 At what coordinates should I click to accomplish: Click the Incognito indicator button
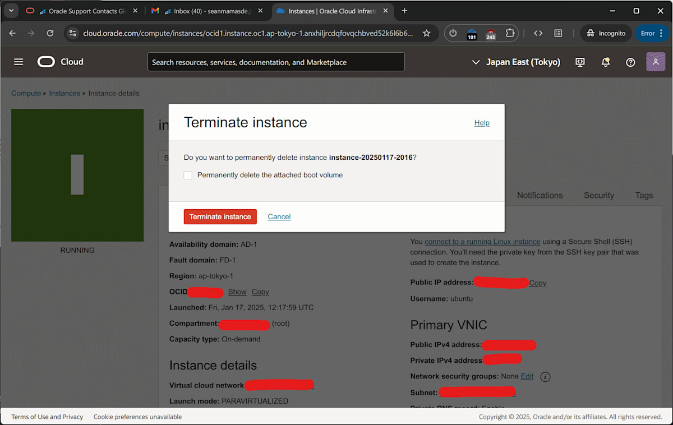pyautogui.click(x=606, y=33)
